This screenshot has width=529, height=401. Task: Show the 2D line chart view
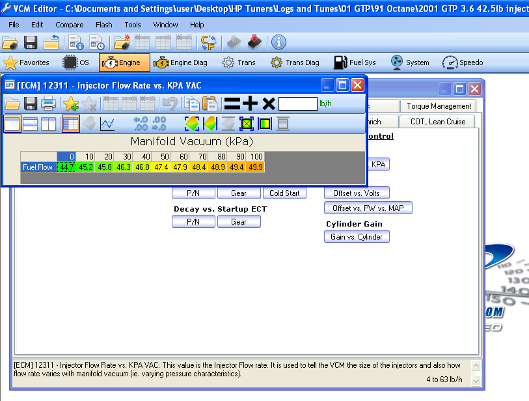point(107,124)
